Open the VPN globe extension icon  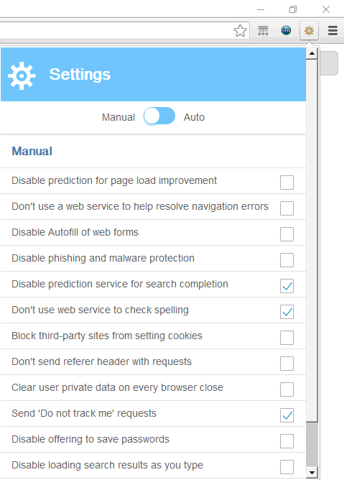286,30
